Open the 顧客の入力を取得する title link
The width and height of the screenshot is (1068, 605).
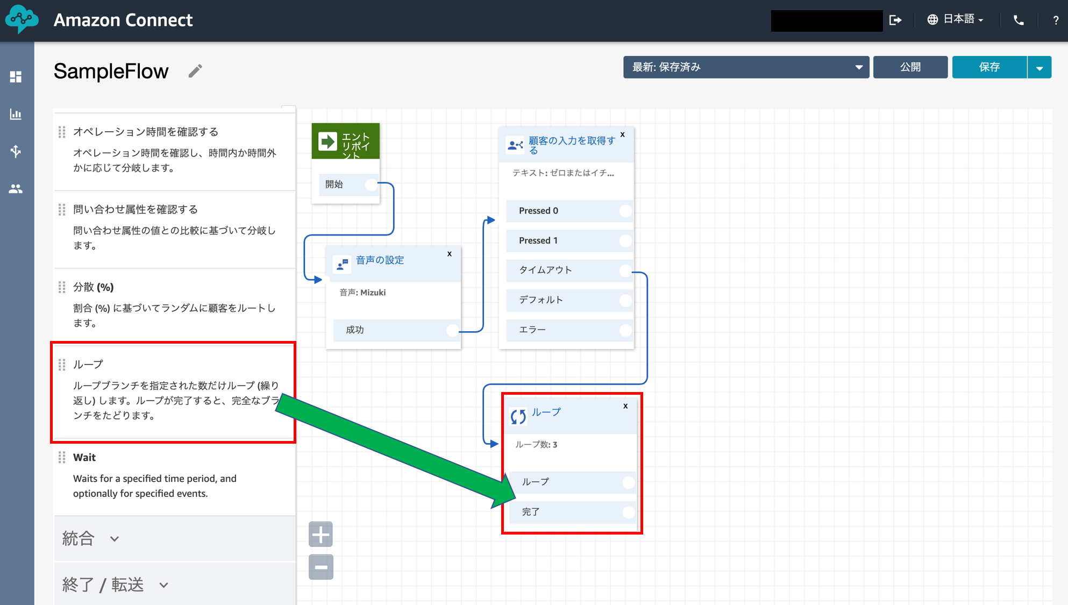point(572,145)
